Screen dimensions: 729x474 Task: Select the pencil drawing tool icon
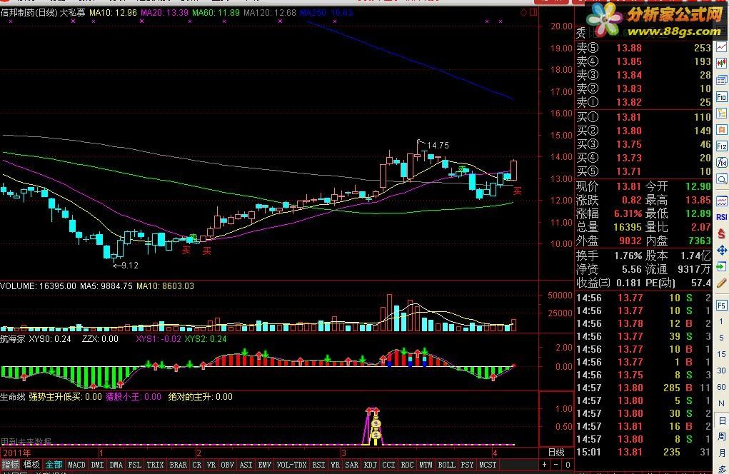click(x=722, y=283)
